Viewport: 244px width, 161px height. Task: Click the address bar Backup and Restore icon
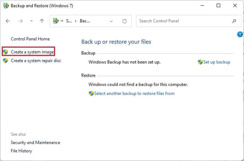(x=55, y=21)
